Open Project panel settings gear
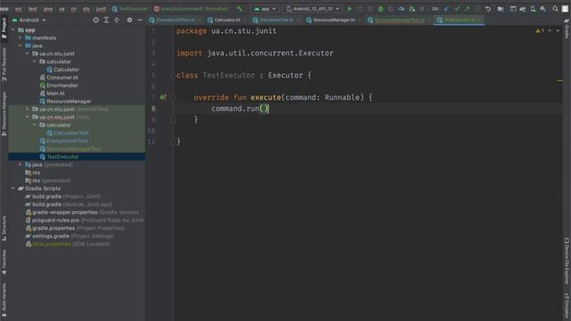The height and width of the screenshot is (321, 571). click(x=129, y=20)
